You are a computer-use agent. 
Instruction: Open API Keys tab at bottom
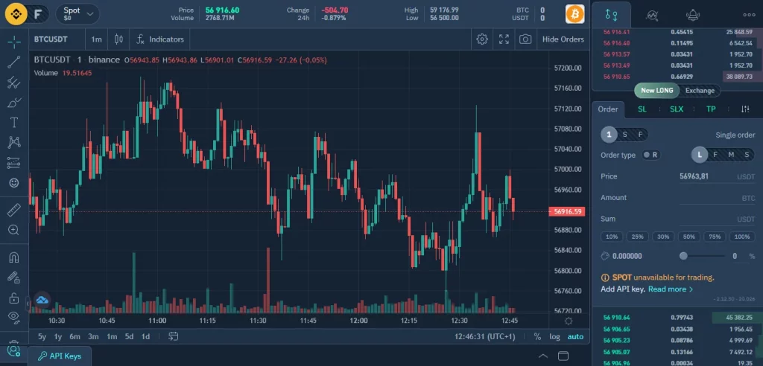tap(60, 356)
